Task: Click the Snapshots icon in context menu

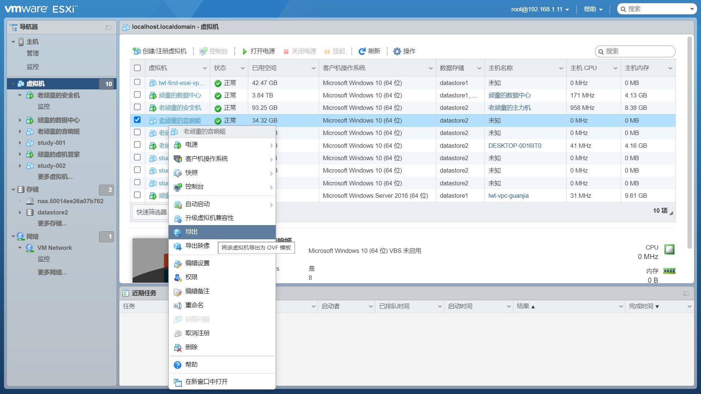Action: [178, 173]
